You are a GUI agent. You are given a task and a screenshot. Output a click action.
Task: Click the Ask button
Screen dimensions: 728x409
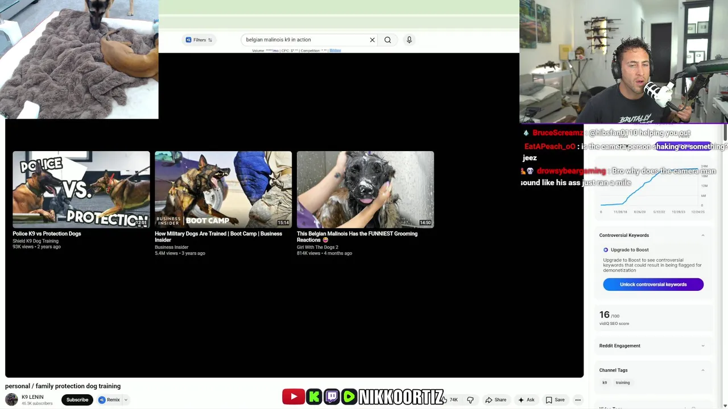tap(526, 400)
